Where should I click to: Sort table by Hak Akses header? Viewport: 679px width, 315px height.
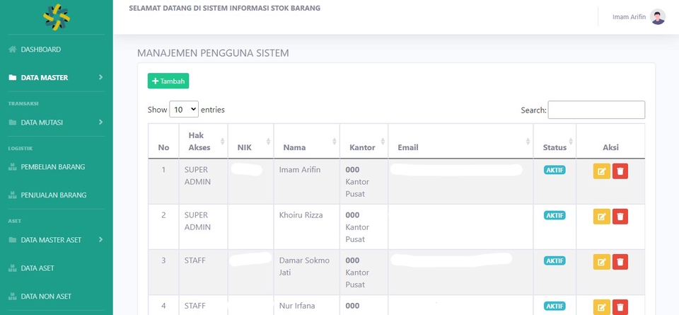pyautogui.click(x=201, y=141)
